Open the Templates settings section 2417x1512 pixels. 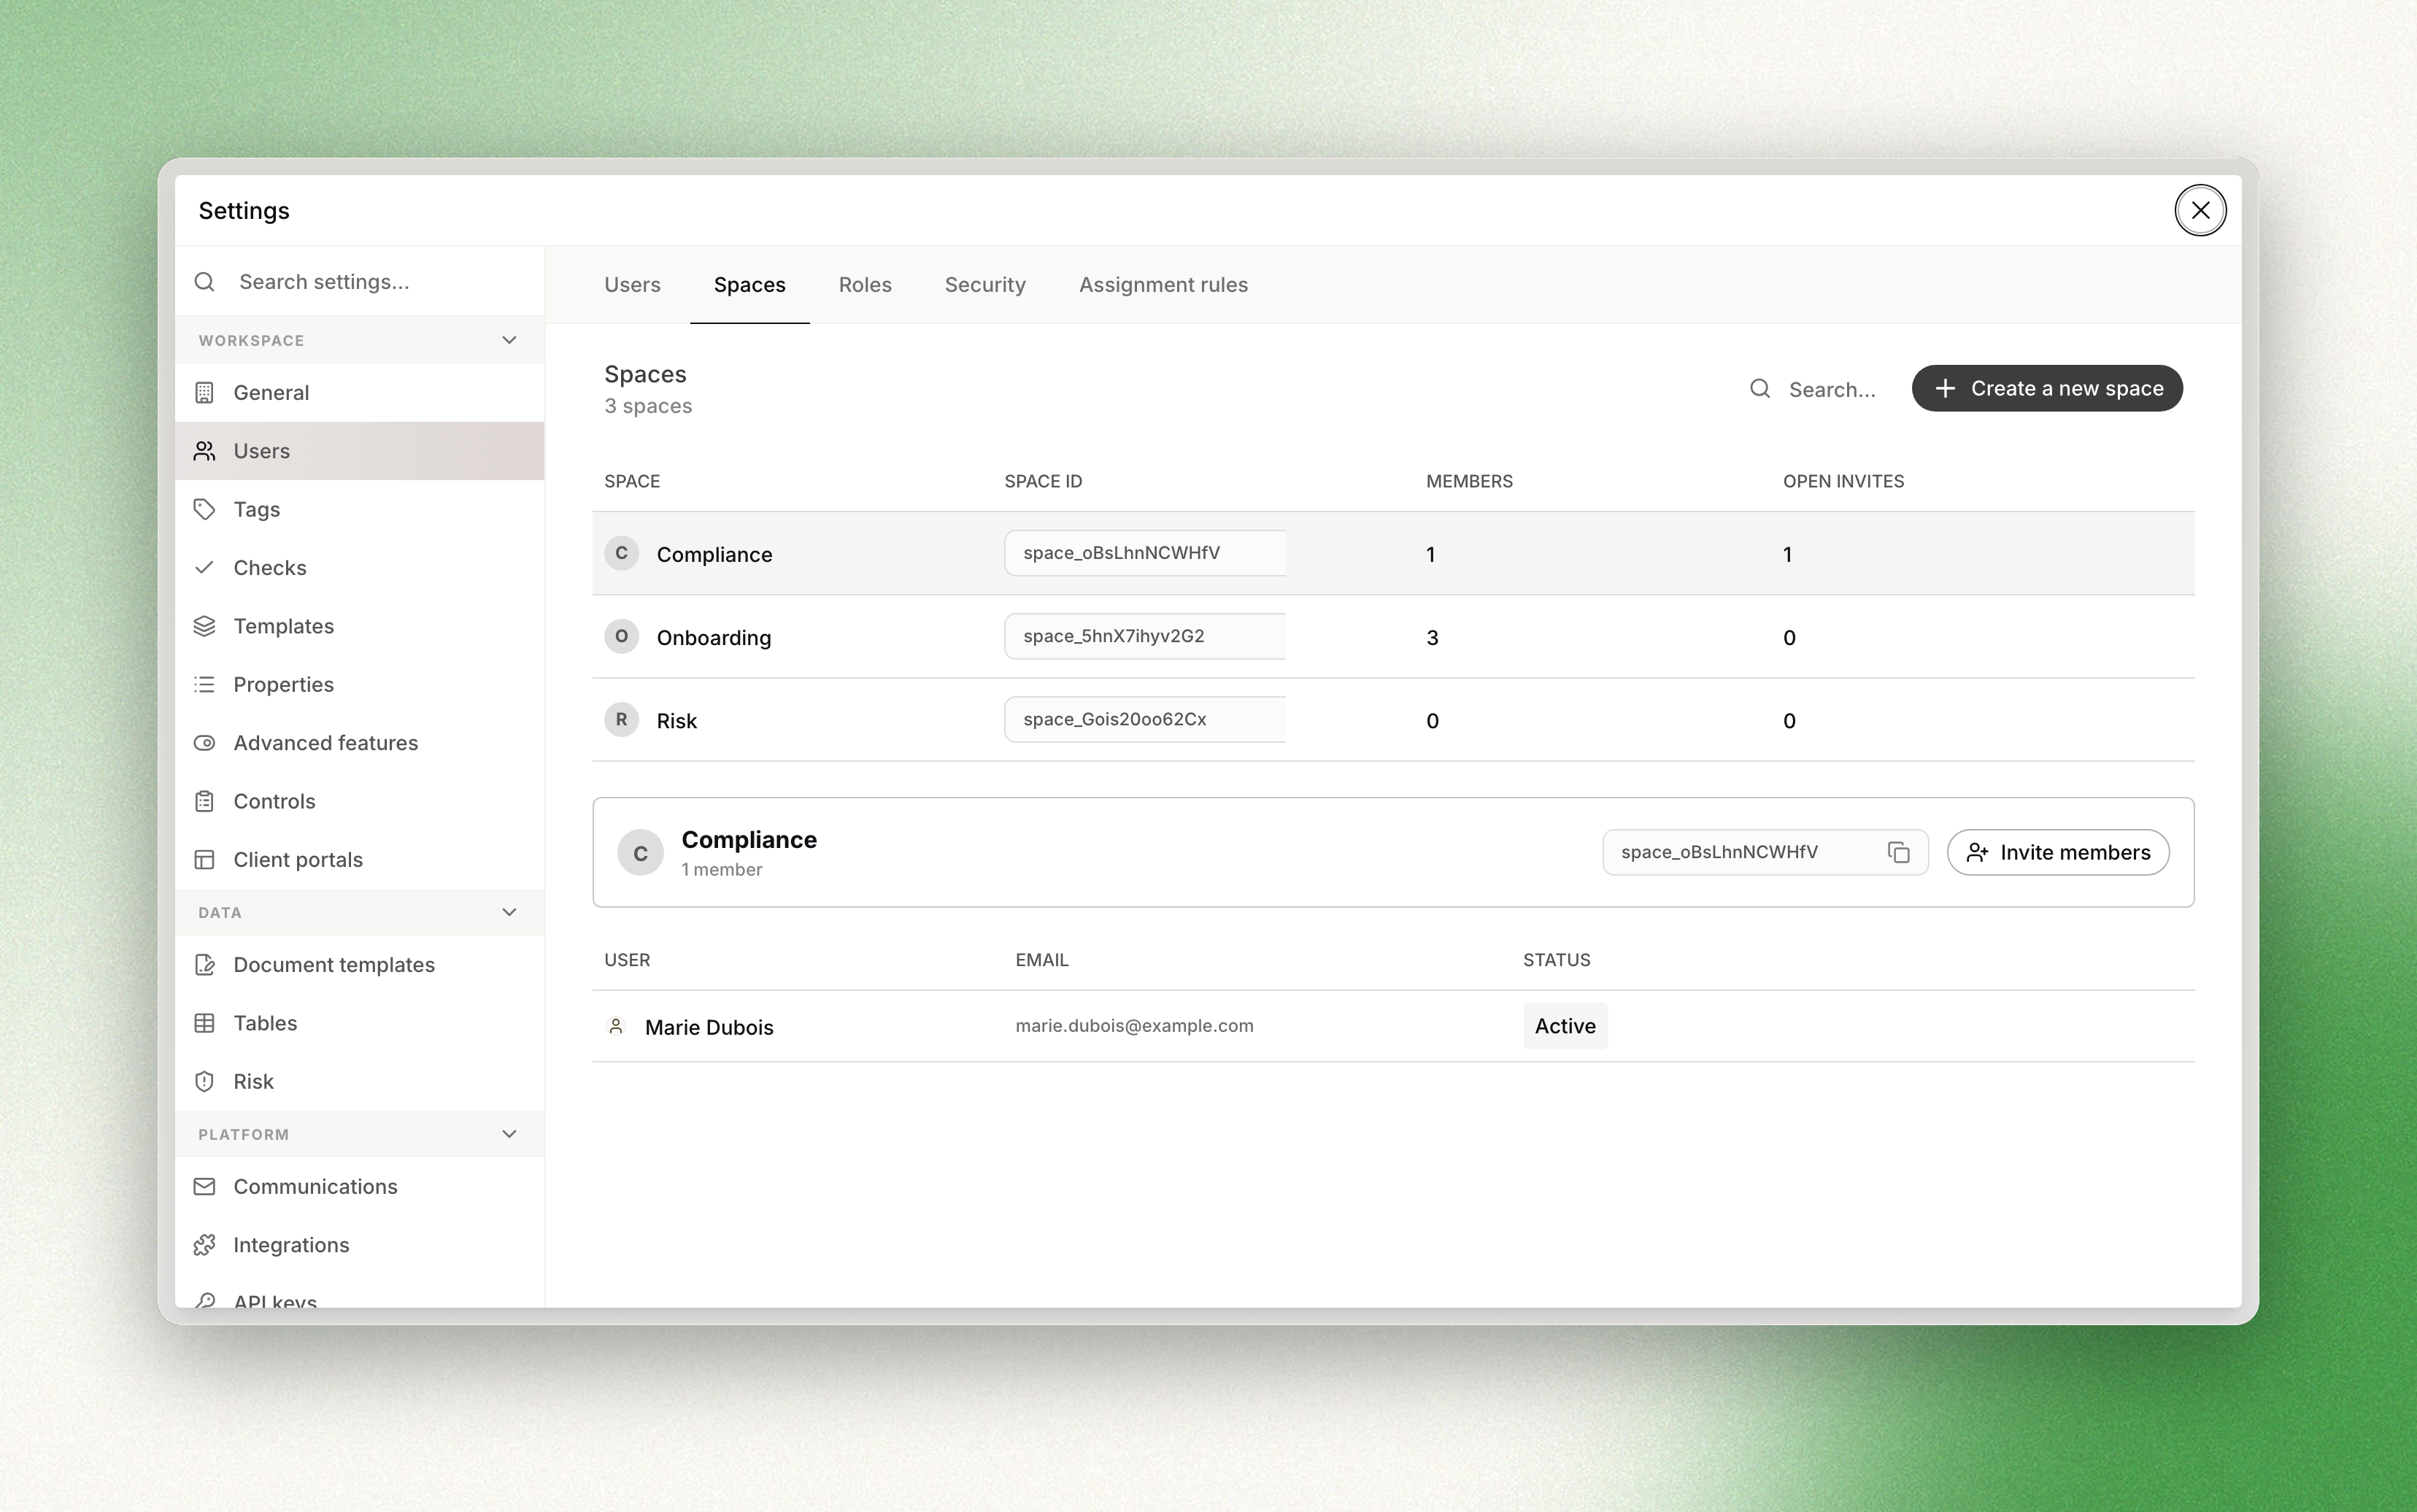click(x=359, y=626)
